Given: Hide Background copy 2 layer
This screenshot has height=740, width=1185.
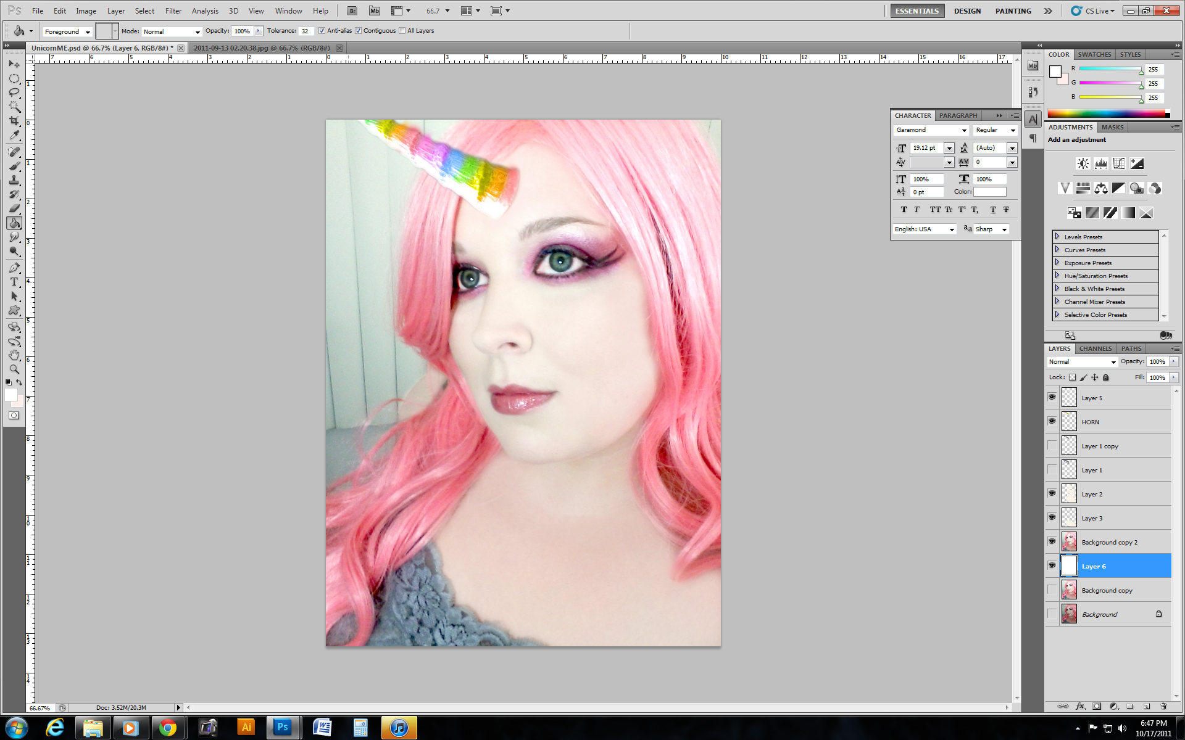Looking at the screenshot, I should (x=1052, y=541).
